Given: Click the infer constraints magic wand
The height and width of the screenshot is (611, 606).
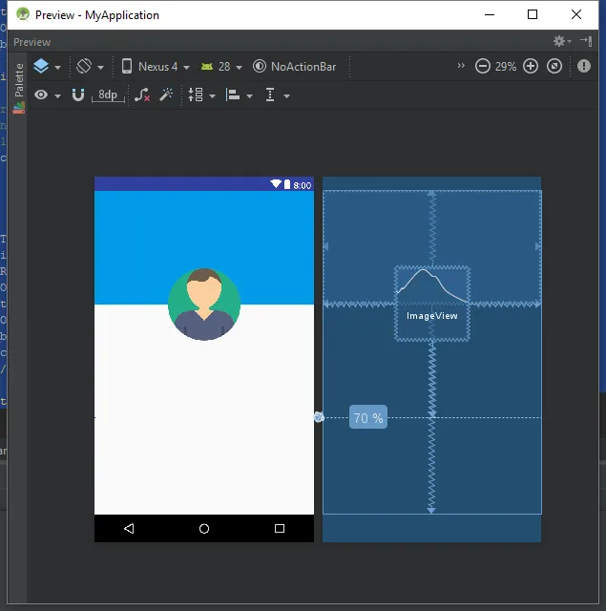Looking at the screenshot, I should click(166, 95).
